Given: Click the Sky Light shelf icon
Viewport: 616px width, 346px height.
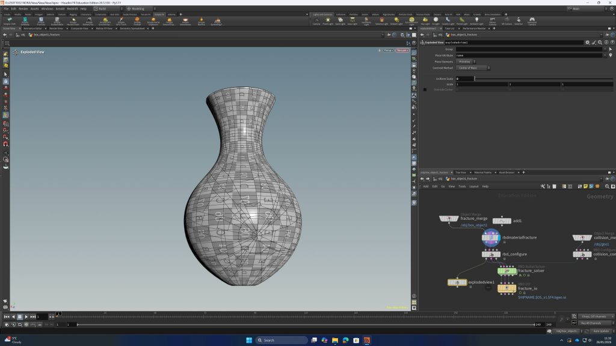Looking at the screenshot, I should coord(426,20).
